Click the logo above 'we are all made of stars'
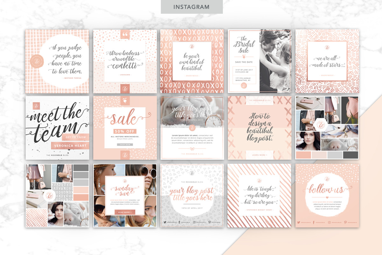 pyautogui.click(x=327, y=48)
